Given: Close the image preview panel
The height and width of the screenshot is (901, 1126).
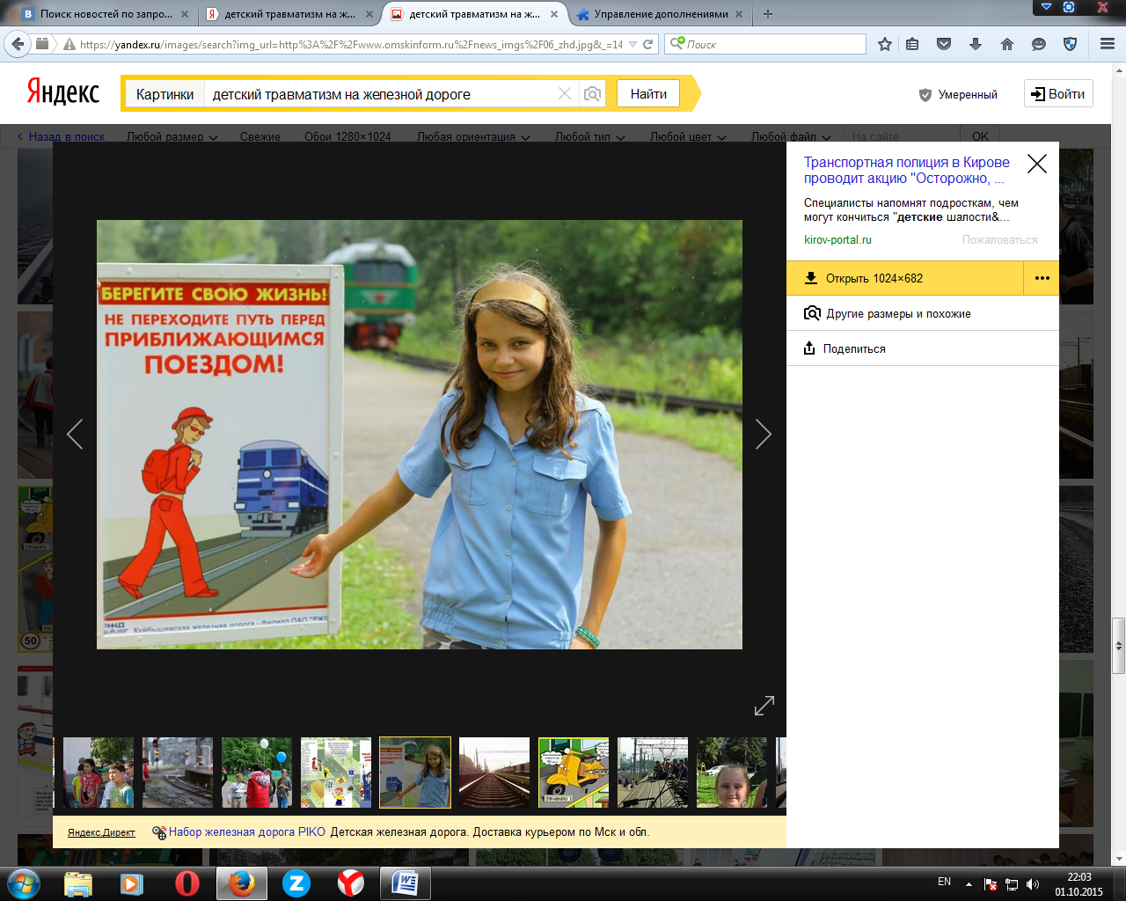Looking at the screenshot, I should point(1037,164).
